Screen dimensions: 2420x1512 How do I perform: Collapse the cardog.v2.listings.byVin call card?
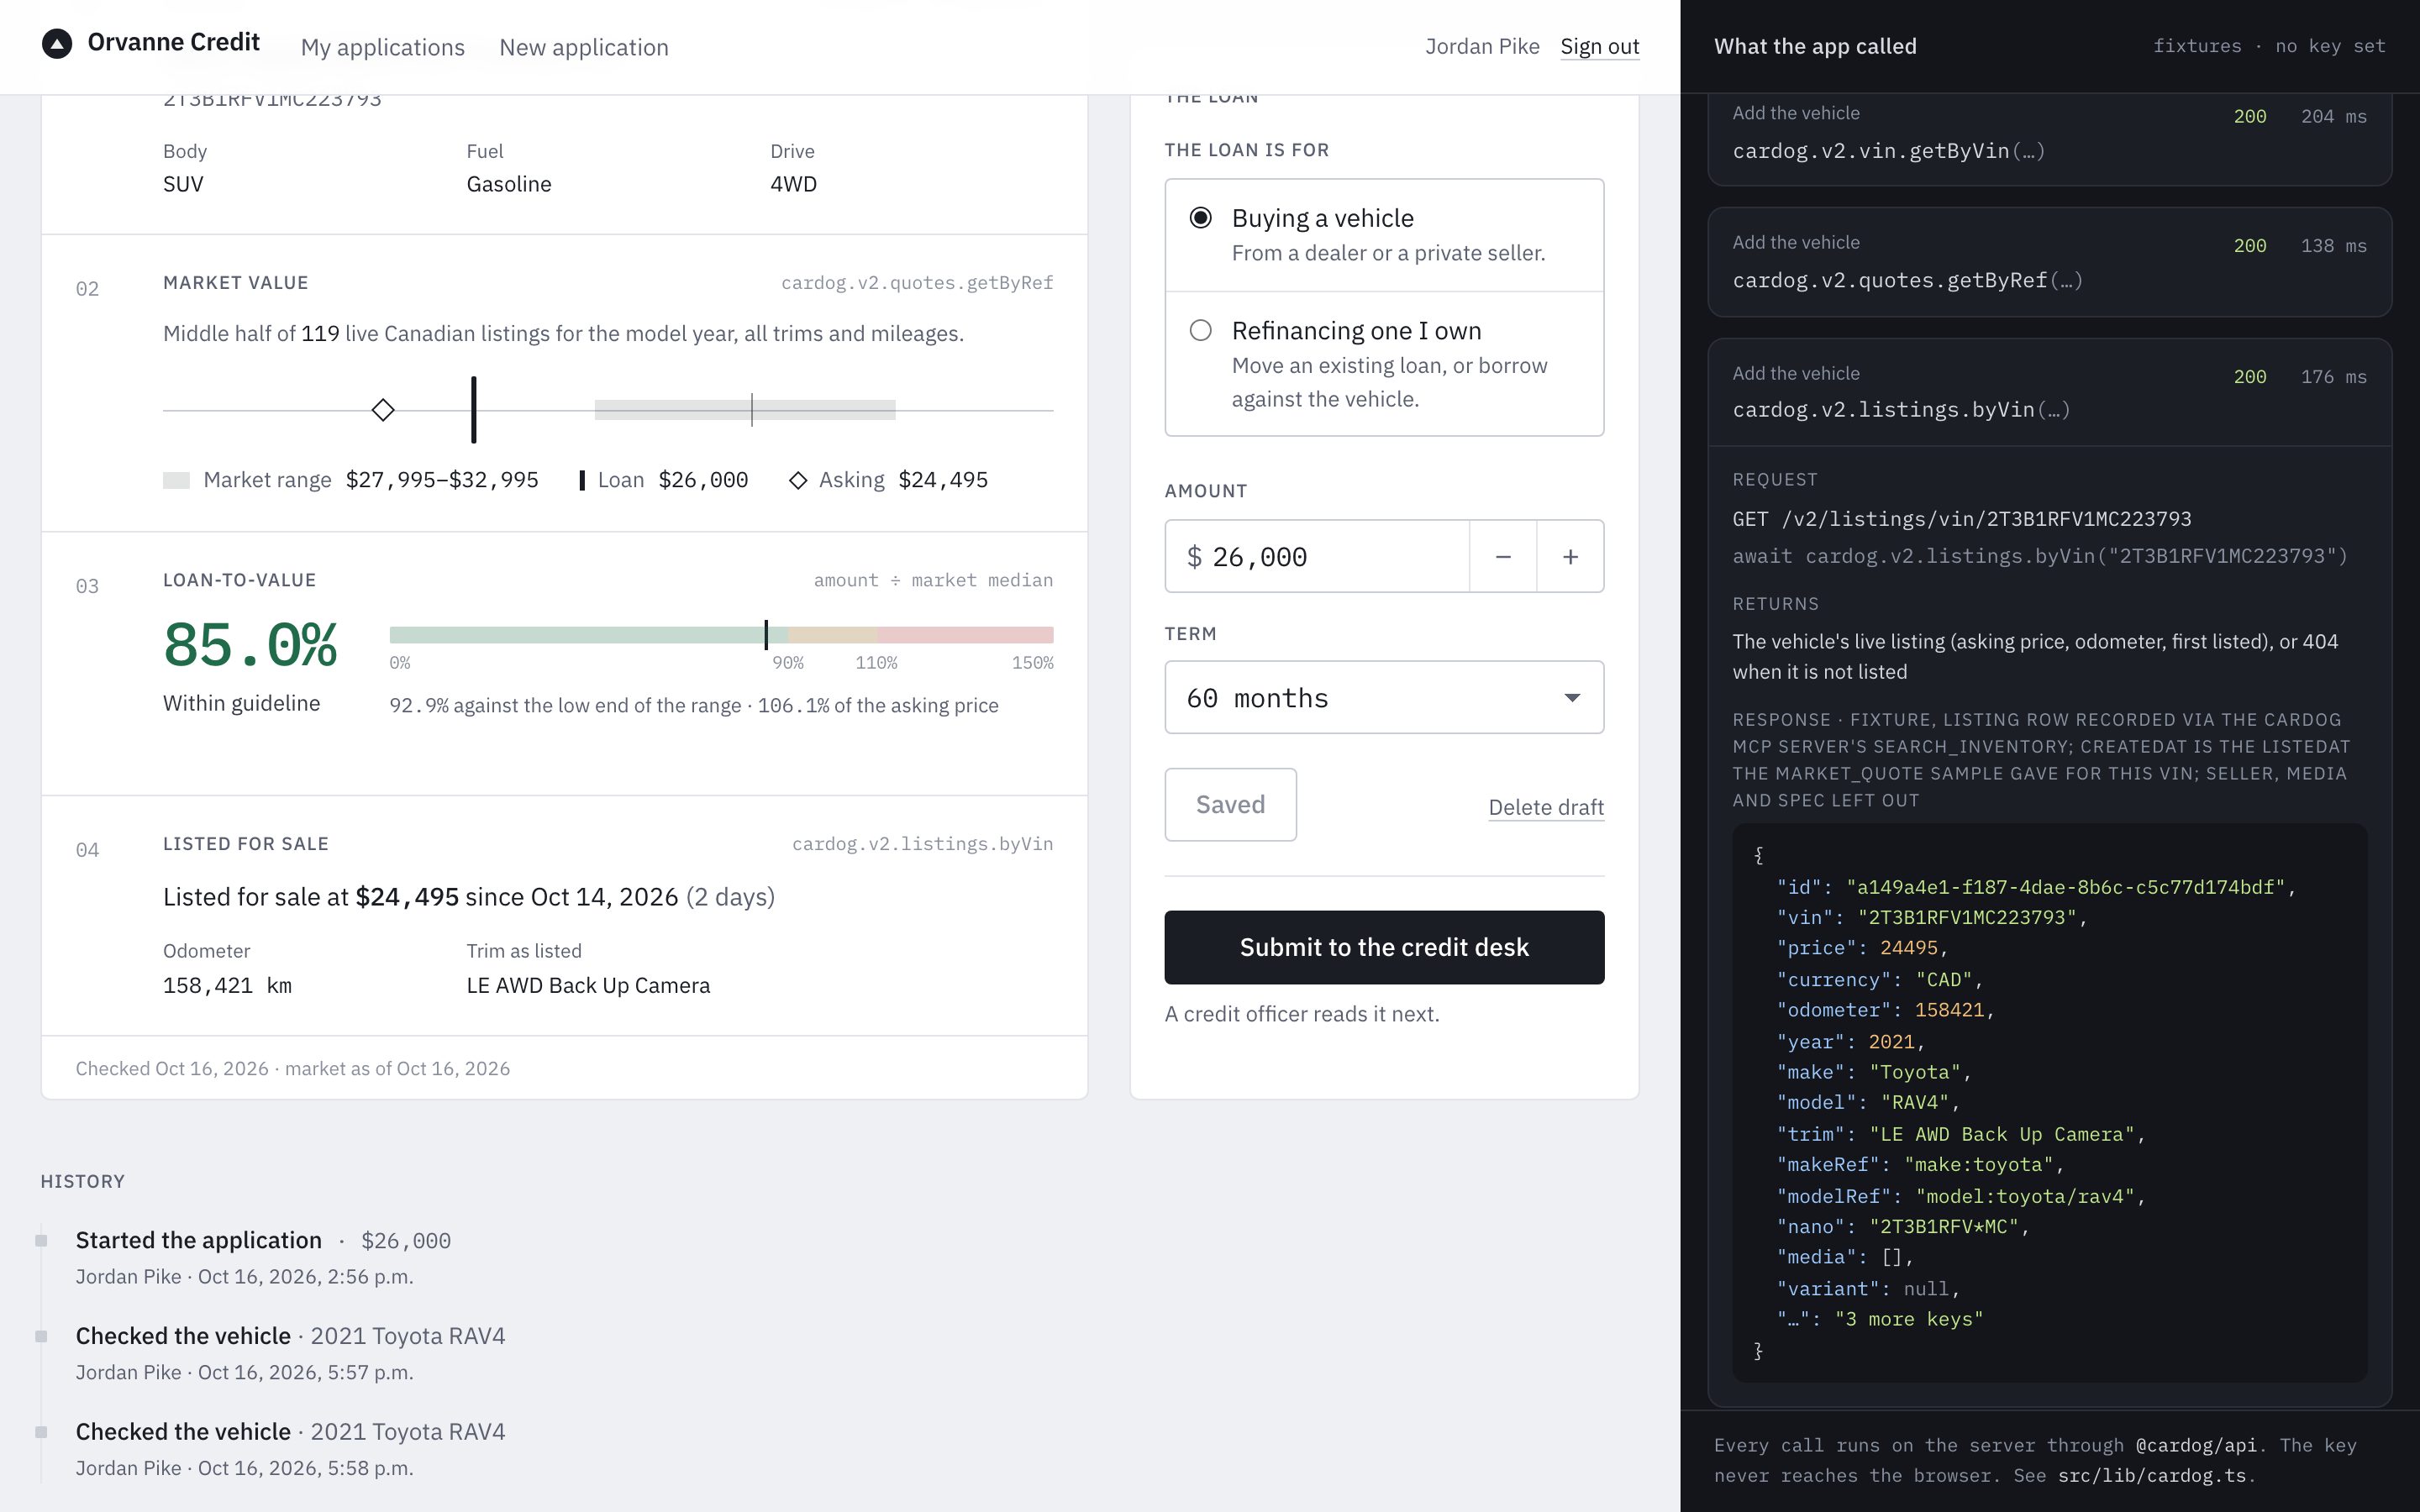click(2049, 392)
